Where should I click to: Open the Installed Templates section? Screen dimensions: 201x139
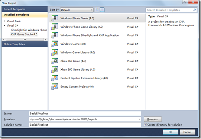[x=25, y=15]
